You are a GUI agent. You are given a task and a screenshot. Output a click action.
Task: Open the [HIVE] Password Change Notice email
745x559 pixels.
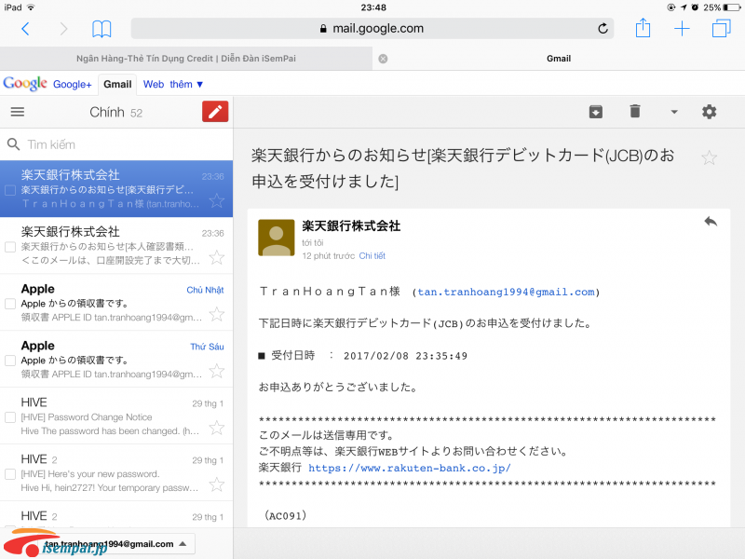point(116,416)
